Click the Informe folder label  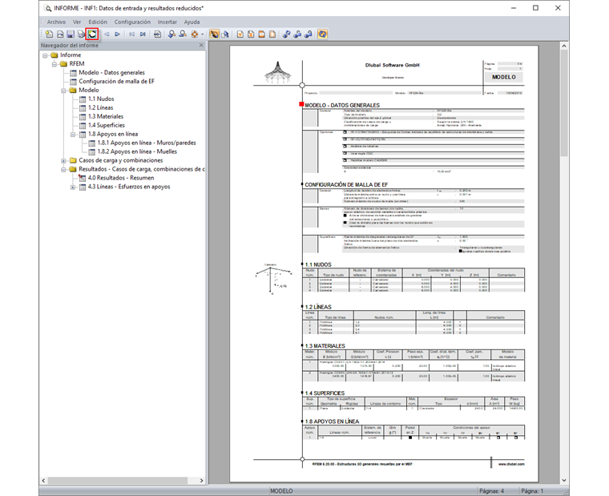71,55
